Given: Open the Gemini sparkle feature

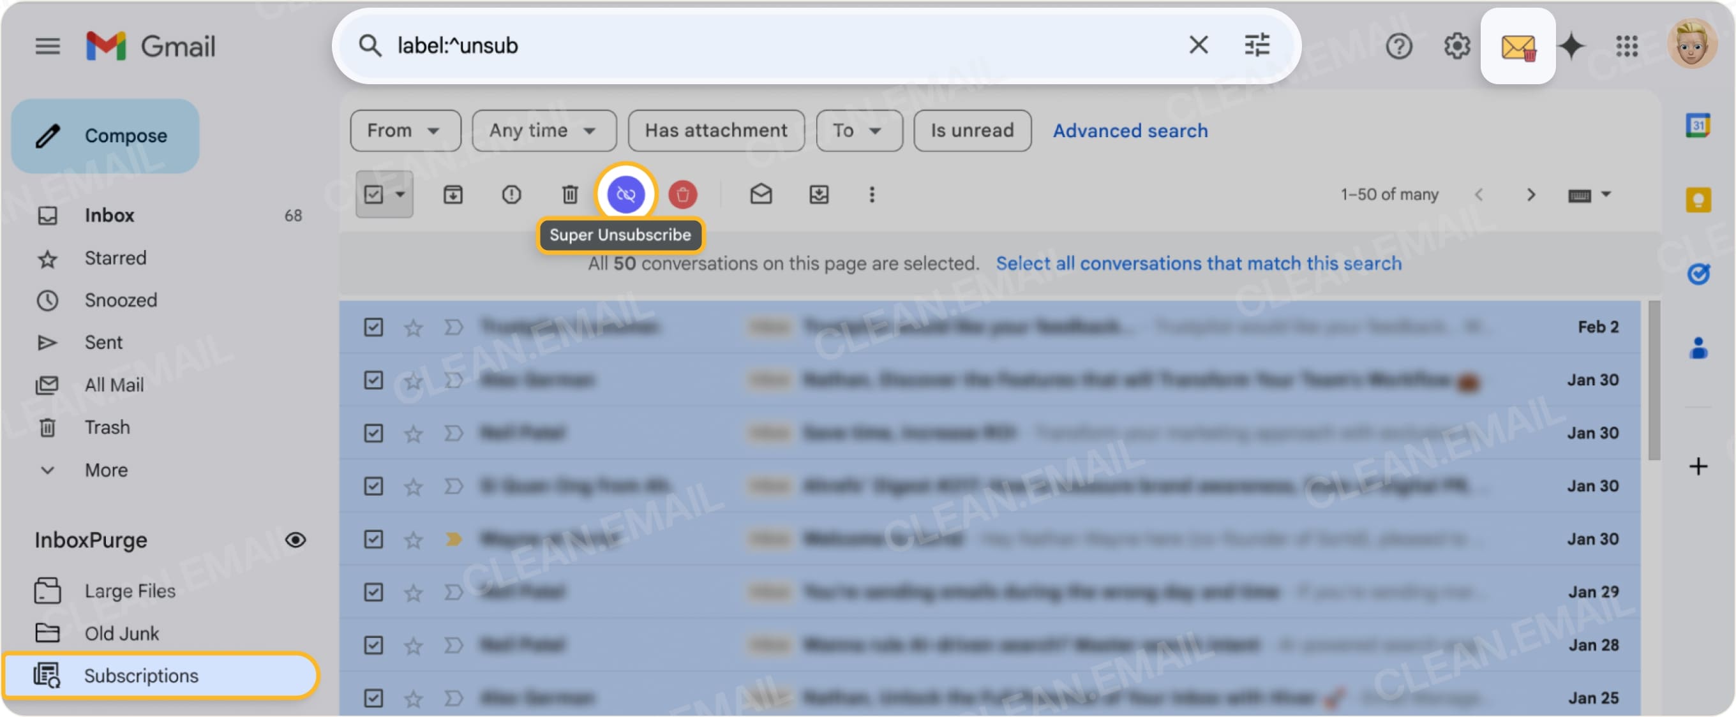Looking at the screenshot, I should 1571,46.
